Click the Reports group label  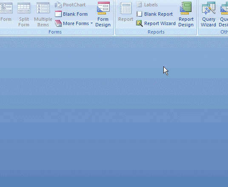pyautogui.click(x=156, y=32)
